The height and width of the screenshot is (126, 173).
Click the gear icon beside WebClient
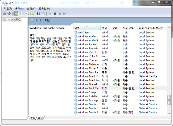[x=76, y=32]
